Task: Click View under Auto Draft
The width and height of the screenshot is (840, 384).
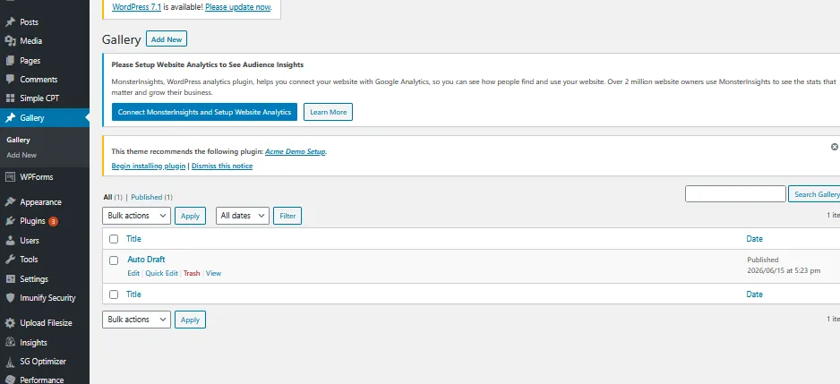Action: 213,273
